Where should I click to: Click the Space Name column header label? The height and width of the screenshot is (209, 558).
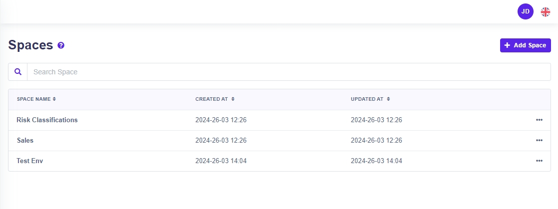click(x=33, y=99)
